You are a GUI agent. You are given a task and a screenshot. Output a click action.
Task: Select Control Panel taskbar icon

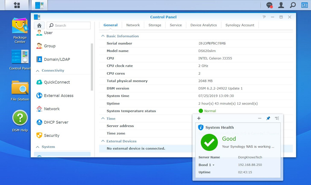(x=39, y=5)
